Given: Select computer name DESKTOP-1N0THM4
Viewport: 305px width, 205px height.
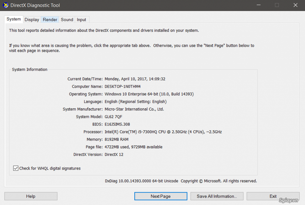Looking at the screenshot, I should (122, 87).
